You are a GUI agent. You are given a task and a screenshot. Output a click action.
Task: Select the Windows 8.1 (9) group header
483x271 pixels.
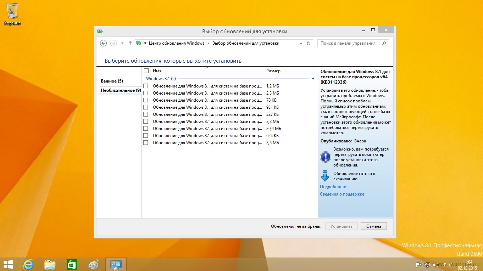click(161, 79)
